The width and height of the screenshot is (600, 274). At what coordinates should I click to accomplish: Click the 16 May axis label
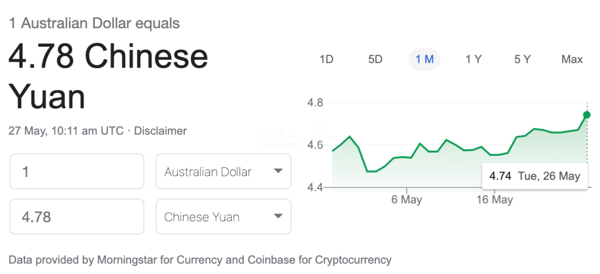[x=494, y=200]
